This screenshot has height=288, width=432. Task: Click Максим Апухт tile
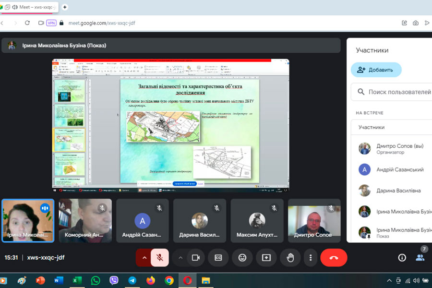click(x=257, y=221)
